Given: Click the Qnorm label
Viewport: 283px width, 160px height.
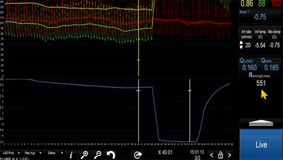Looking at the screenshot, I should point(266,61).
